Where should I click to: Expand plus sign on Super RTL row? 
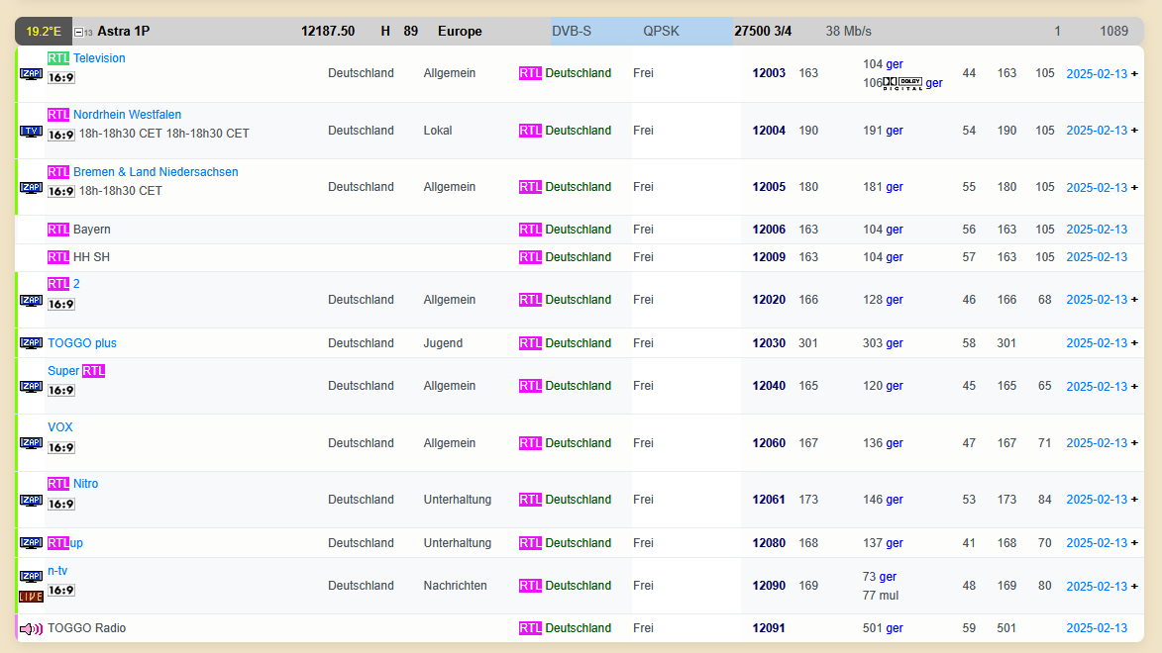click(1134, 387)
